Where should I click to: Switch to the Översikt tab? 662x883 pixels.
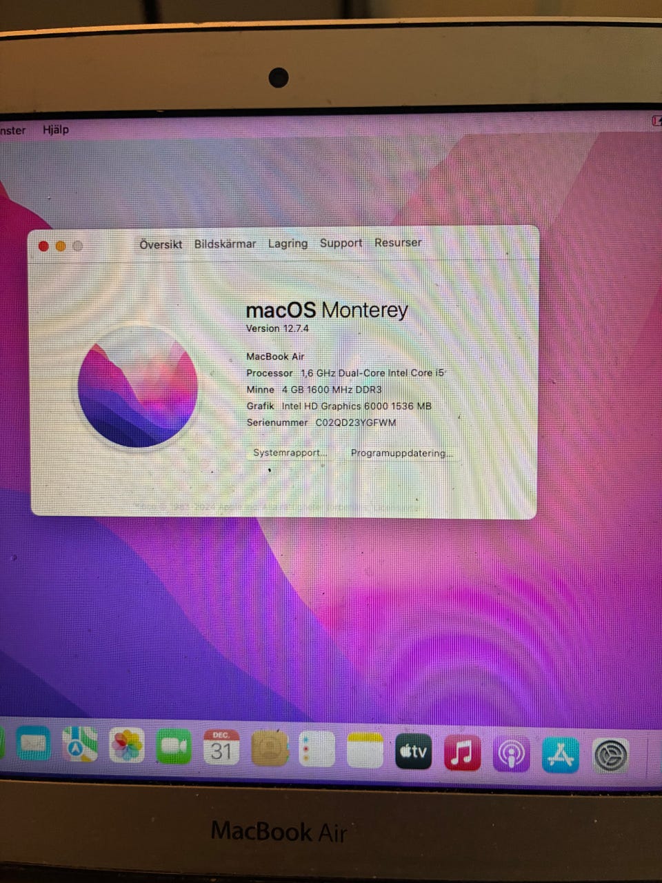point(161,244)
